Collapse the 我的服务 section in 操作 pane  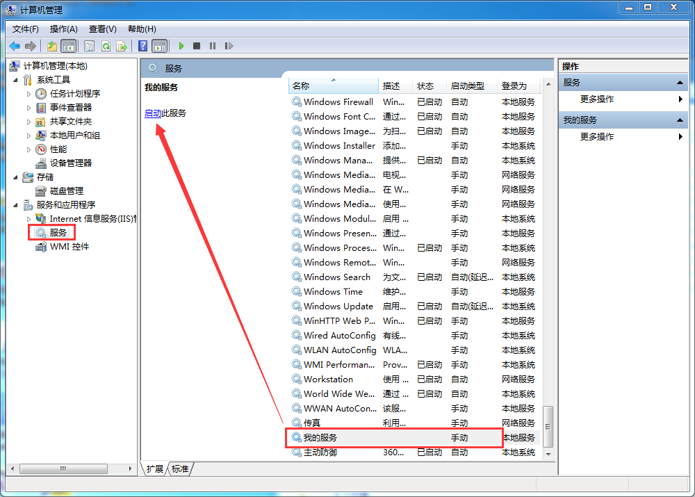(680, 120)
